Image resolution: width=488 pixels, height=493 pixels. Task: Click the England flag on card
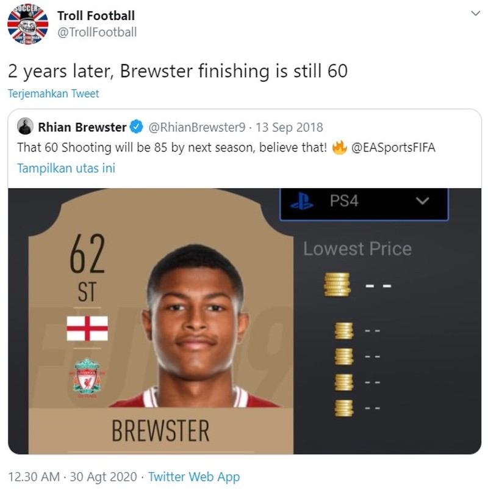coord(87,329)
